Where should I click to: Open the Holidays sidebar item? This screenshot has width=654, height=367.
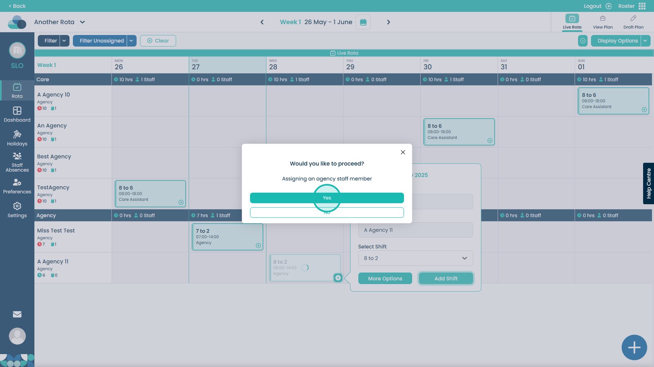(x=17, y=138)
